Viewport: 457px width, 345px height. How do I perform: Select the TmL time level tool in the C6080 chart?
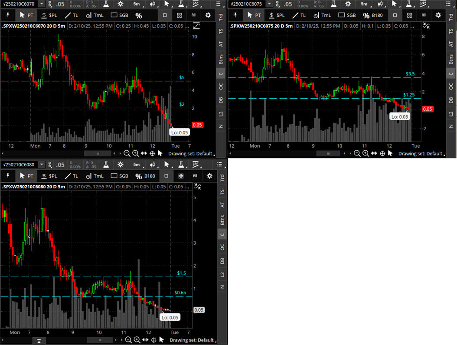tap(95, 176)
